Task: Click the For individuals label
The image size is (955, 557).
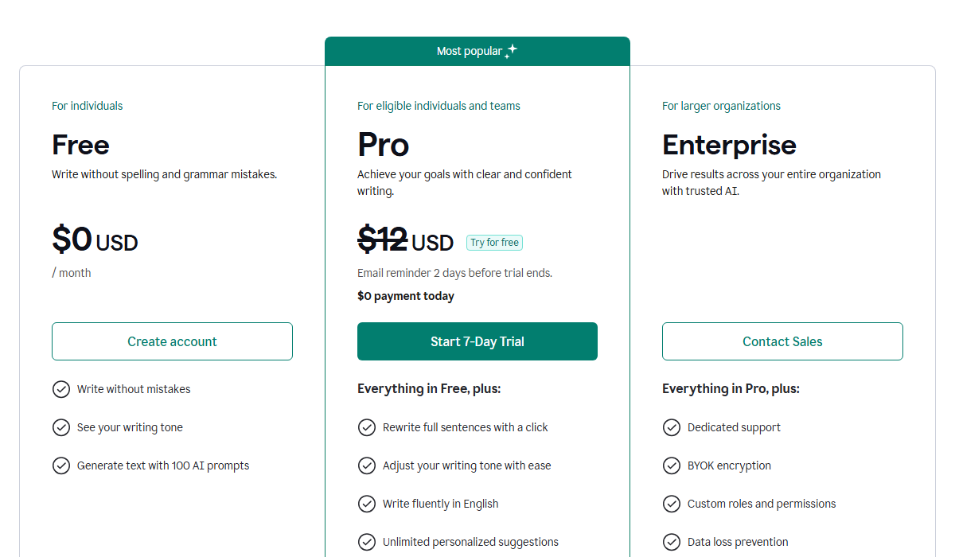Action: 87,105
